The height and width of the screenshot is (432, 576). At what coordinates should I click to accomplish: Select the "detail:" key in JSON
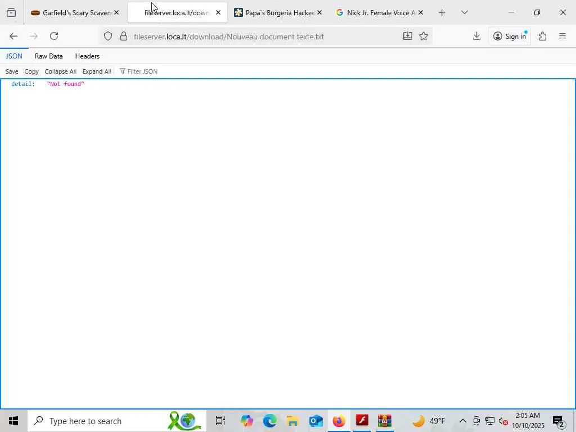click(22, 84)
